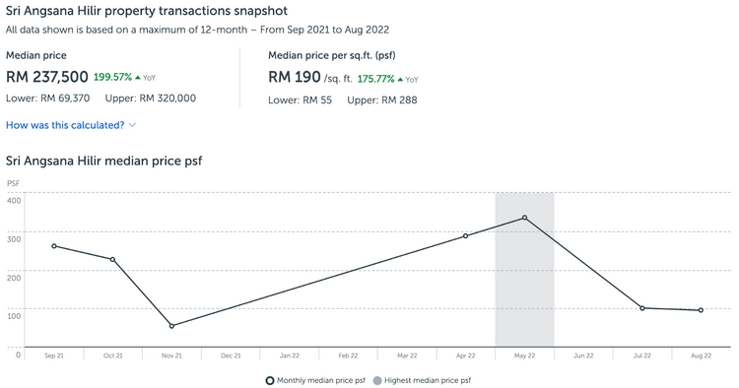Click the green up arrow next to 199.57%

(x=138, y=77)
